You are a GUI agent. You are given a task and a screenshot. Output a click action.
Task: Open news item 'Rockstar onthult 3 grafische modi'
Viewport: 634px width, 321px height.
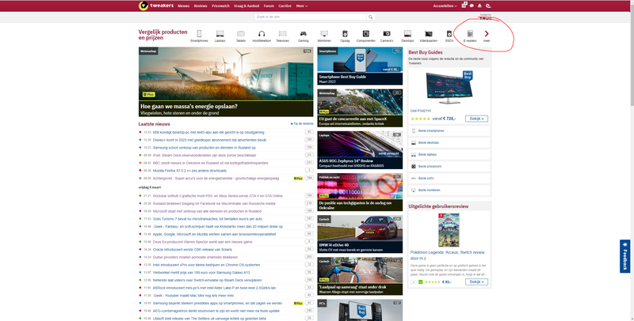tap(217, 195)
